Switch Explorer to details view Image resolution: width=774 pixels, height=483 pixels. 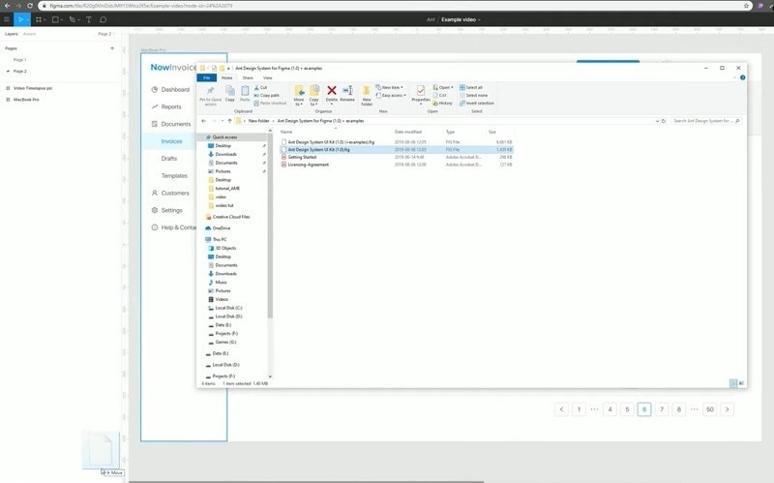tap(733, 383)
